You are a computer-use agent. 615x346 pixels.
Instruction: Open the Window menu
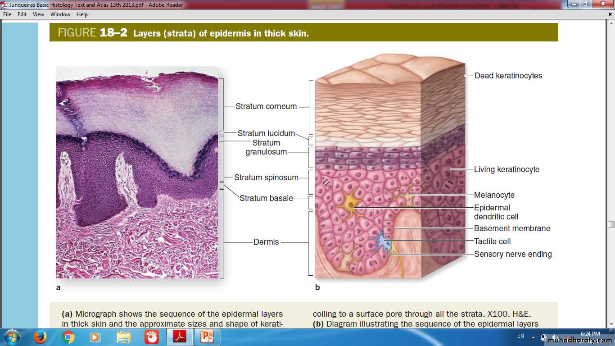coord(60,14)
